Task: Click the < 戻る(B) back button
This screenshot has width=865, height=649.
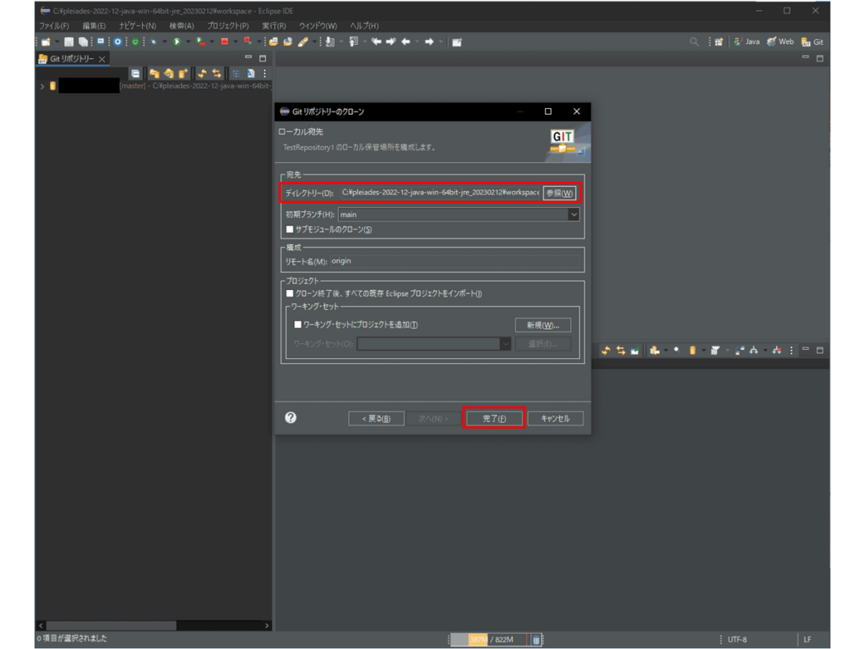Action: pyautogui.click(x=376, y=418)
